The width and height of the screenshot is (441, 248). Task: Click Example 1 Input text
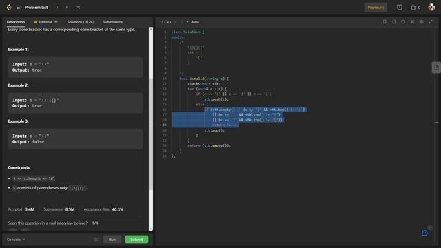click(30, 64)
